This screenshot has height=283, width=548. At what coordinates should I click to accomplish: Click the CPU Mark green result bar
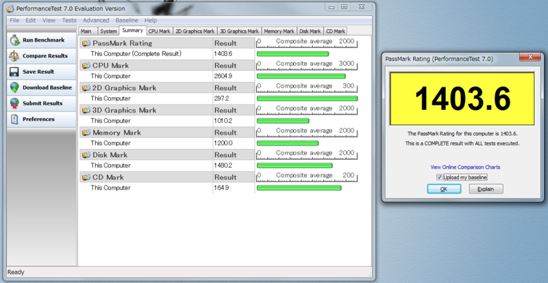point(301,76)
